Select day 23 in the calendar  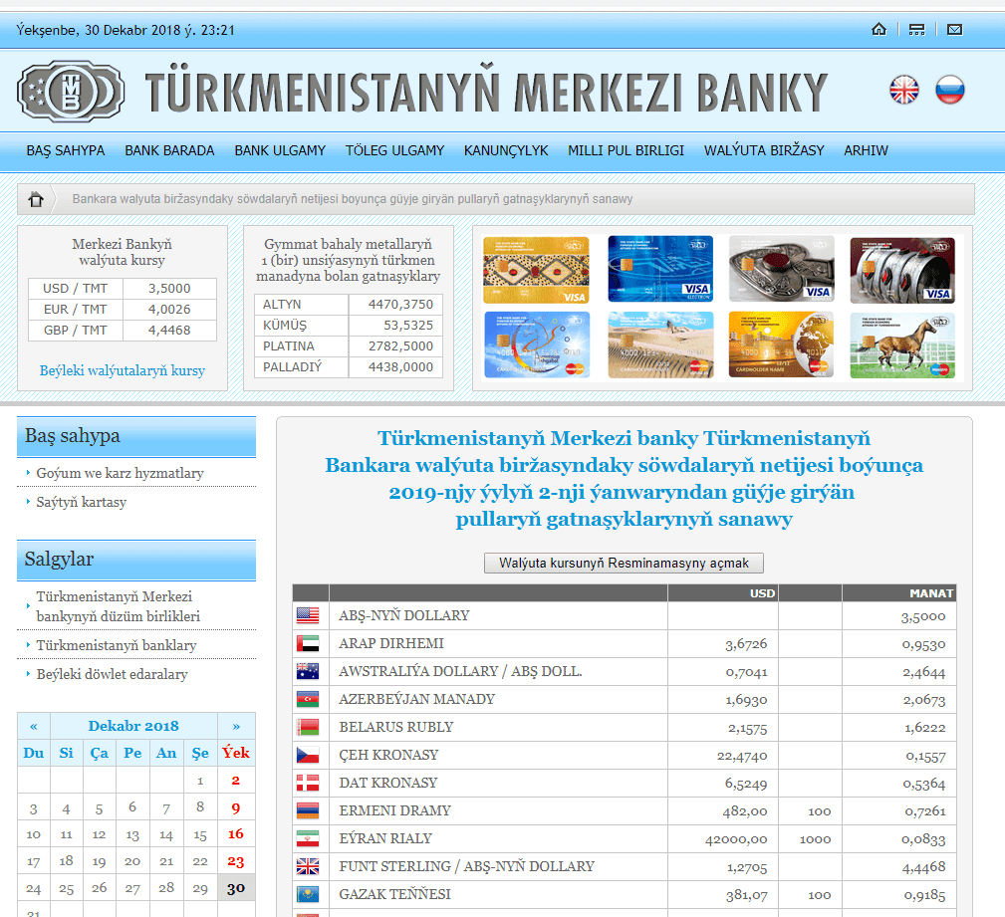[x=236, y=861]
